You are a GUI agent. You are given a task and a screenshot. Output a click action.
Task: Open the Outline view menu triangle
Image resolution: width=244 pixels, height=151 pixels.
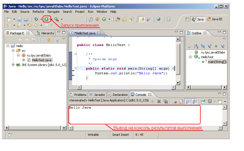(224, 39)
